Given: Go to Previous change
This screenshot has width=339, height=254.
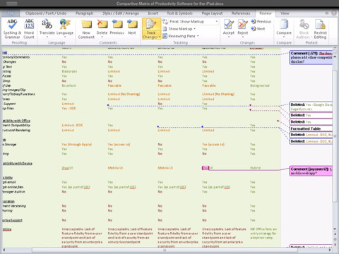Looking at the screenshot, I should (261, 21).
